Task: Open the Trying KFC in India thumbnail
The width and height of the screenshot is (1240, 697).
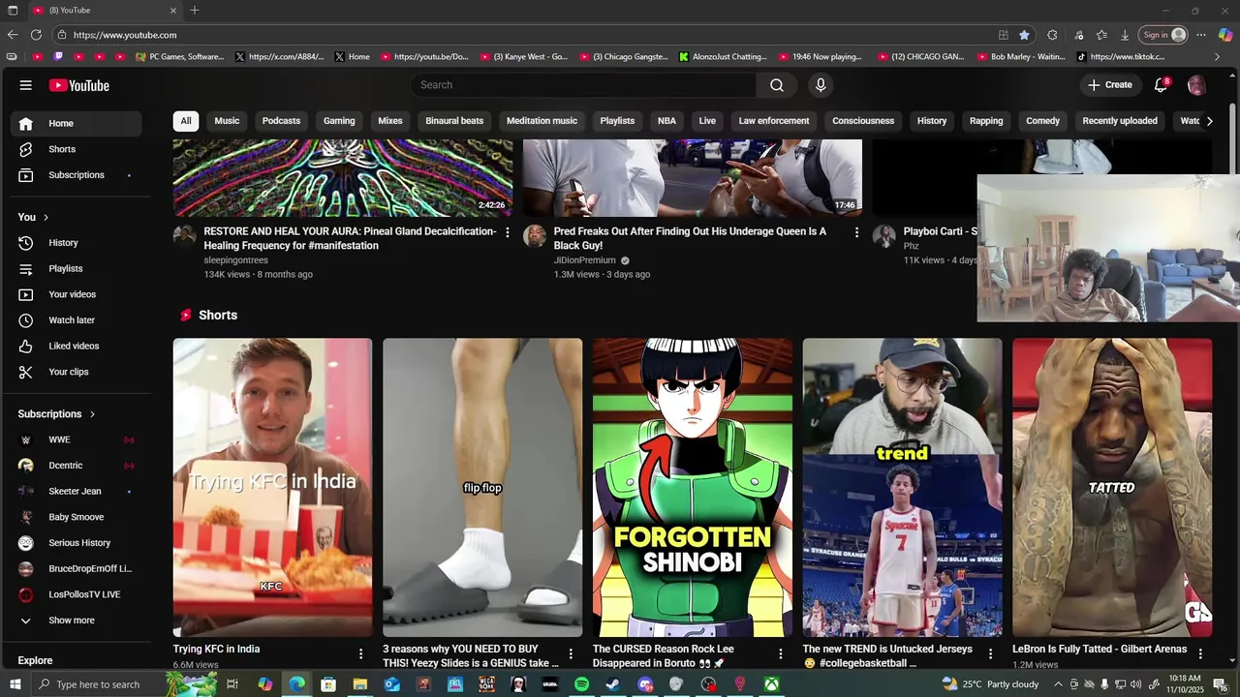Action: click(x=272, y=487)
